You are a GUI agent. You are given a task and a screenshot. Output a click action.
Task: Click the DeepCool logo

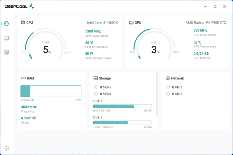click(x=19, y=7)
